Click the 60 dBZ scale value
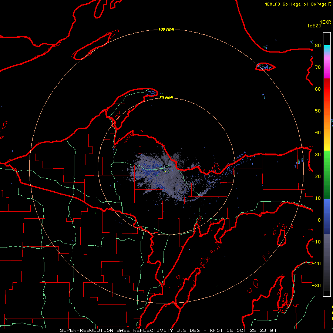This screenshot has width=333, height=333. tap(318, 89)
